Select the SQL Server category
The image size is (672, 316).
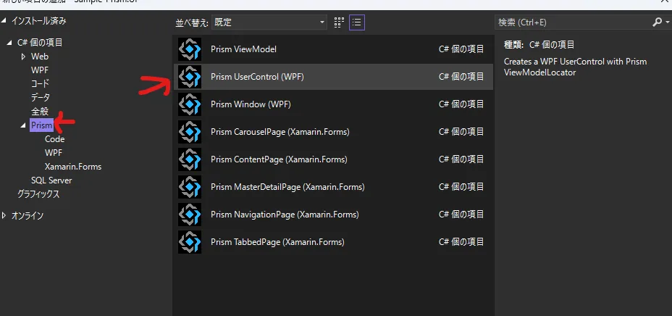click(51, 180)
